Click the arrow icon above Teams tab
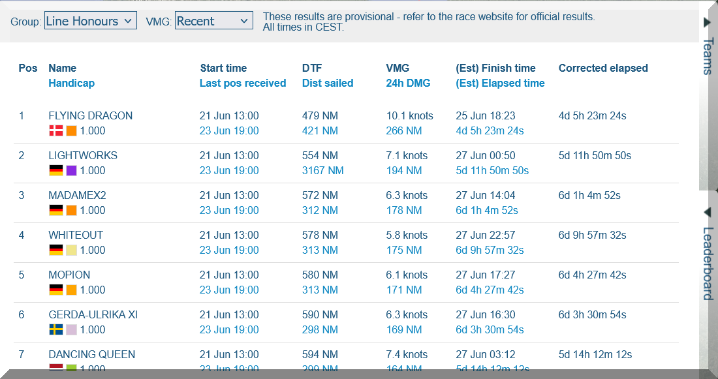The height and width of the screenshot is (379, 718). click(707, 22)
